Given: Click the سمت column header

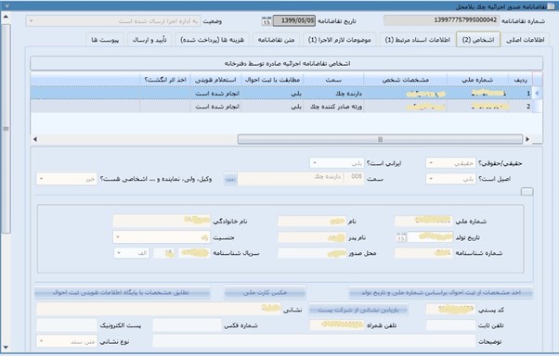Looking at the screenshot, I should click(333, 80).
